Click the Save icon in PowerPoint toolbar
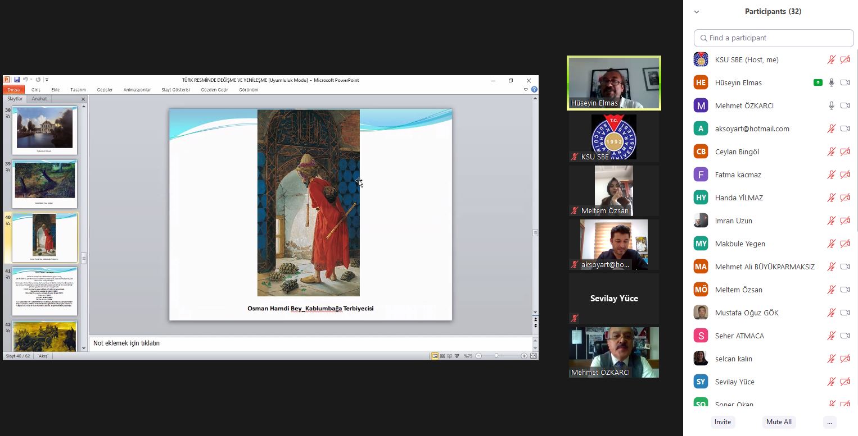This screenshot has width=858, height=436. [17, 80]
